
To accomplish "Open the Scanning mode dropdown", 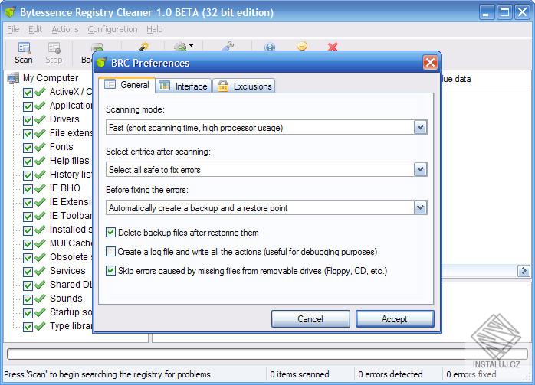I will (x=420, y=128).
